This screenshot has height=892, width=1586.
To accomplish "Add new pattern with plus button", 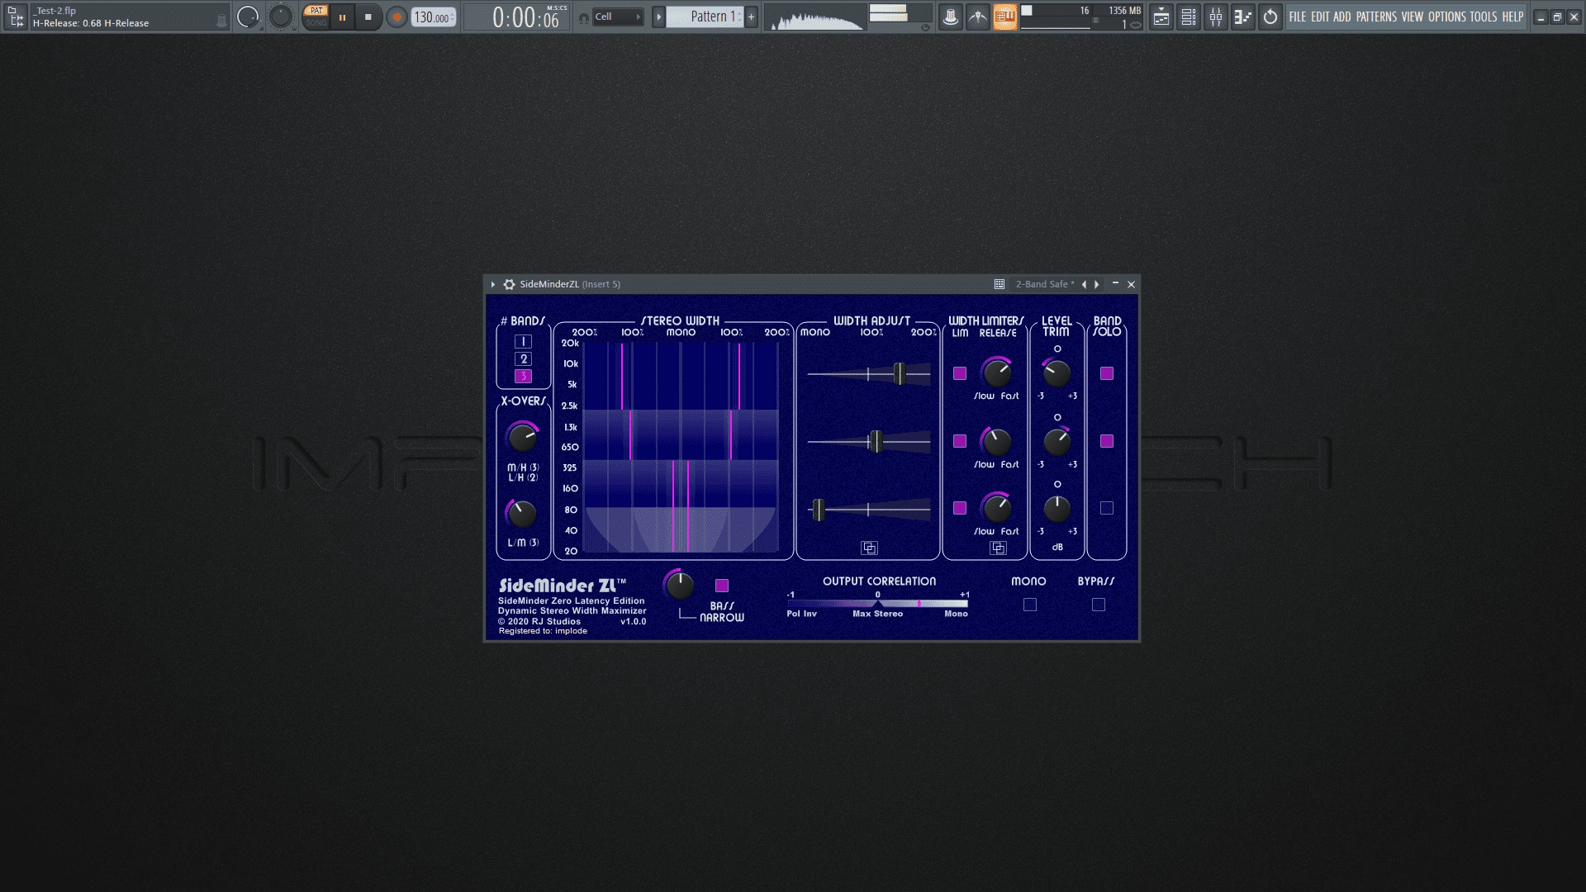I will [751, 17].
